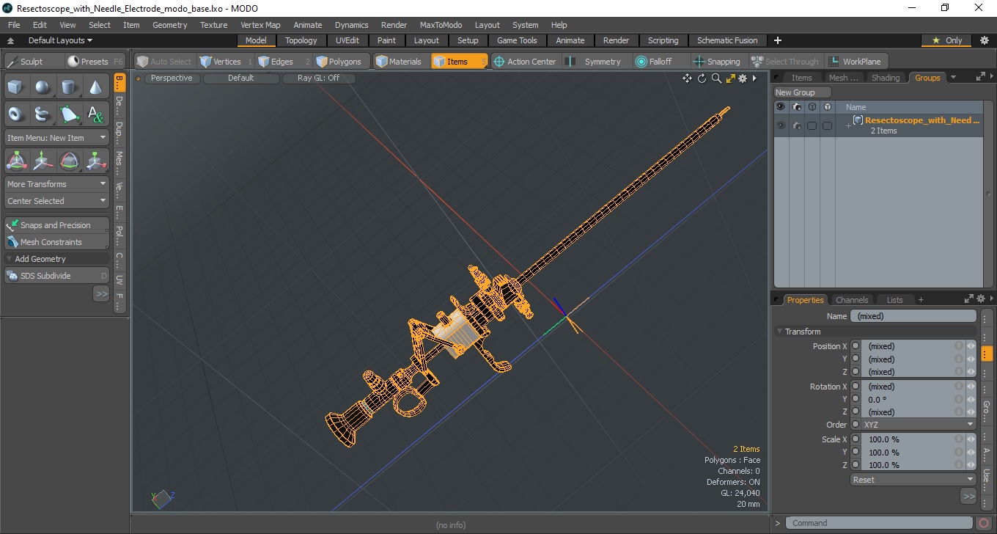Select the text tool icon
This screenshot has height=534, width=997.
click(96, 114)
